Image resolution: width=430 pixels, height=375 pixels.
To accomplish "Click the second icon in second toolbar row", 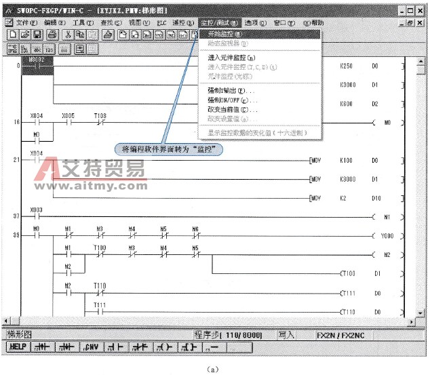I will pyautogui.click(x=24, y=50).
